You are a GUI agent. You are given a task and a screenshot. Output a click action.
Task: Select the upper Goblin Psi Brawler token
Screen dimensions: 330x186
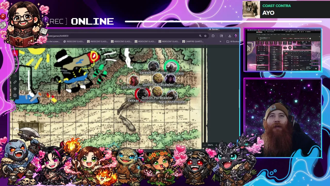coord(158,78)
